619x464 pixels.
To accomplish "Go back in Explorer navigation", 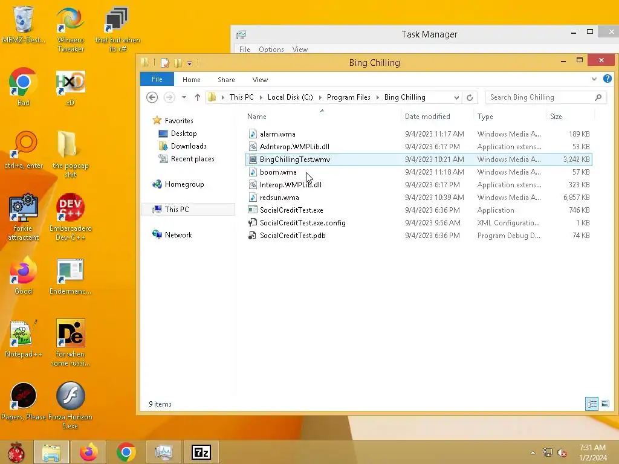I will point(152,97).
